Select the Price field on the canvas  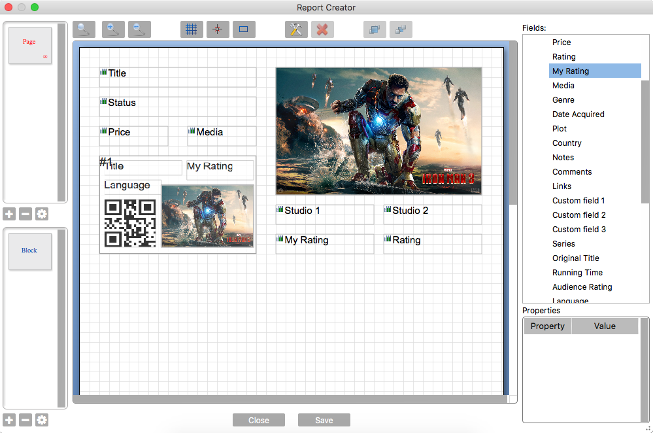(x=133, y=136)
